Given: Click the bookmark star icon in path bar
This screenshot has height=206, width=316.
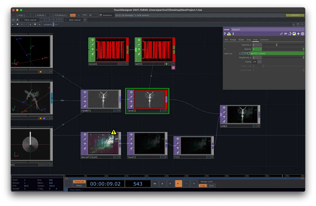Looking at the screenshot, I should coord(35,24).
